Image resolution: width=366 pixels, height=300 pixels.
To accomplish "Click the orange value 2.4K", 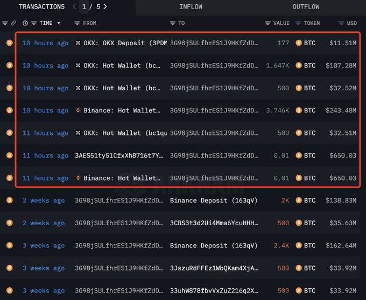I will (281, 246).
